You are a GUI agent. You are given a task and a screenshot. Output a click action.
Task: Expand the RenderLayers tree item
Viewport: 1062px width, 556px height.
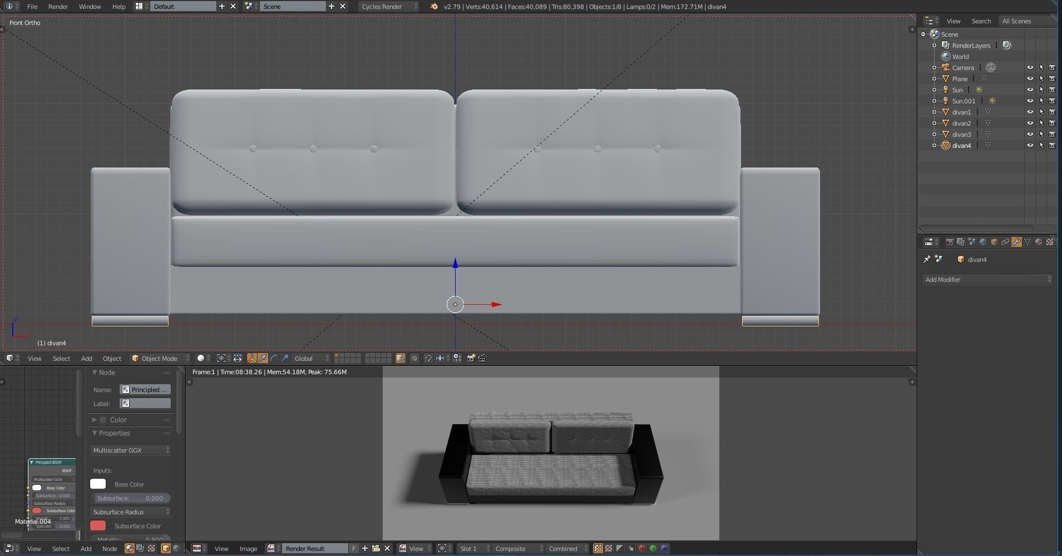pos(934,46)
